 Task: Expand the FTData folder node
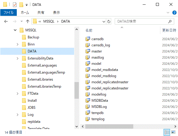[17, 93]
